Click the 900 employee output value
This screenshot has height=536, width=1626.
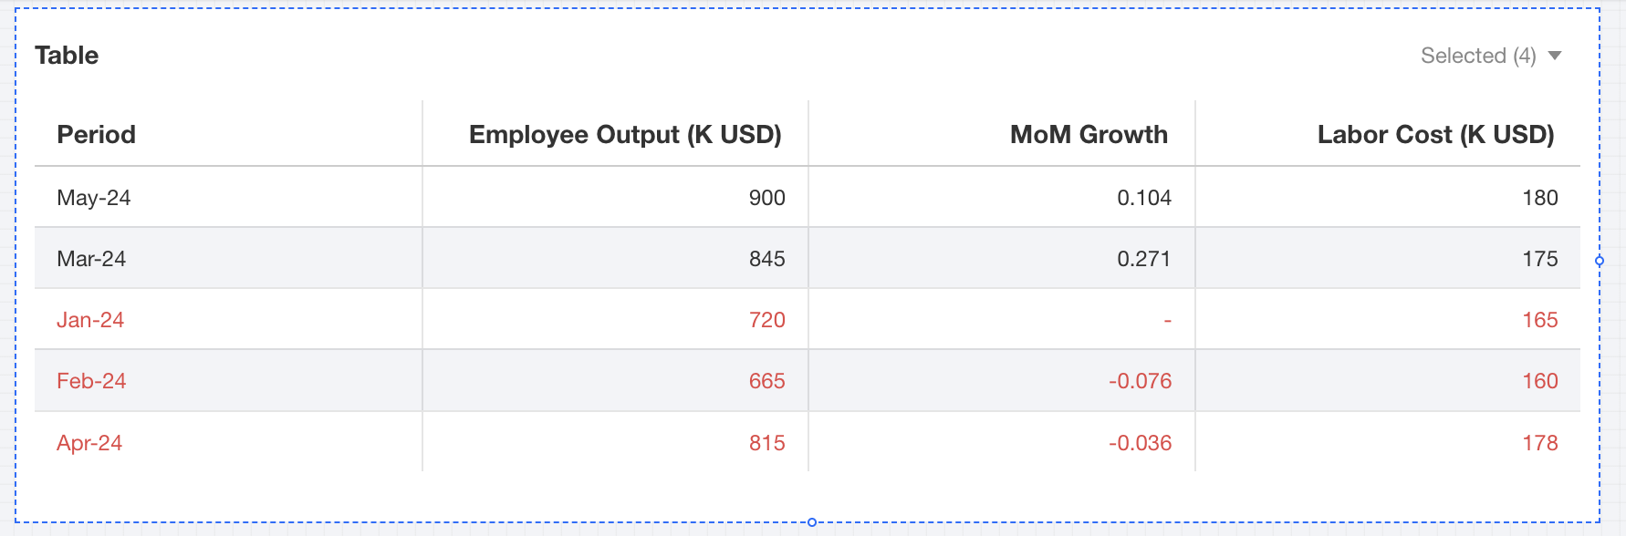766,198
